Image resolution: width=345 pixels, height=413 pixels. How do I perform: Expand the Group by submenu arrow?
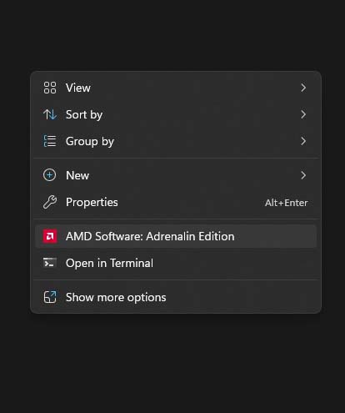[x=303, y=141]
